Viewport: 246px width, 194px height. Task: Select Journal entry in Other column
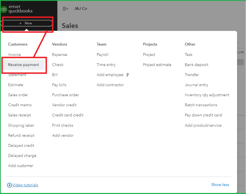[196, 85]
